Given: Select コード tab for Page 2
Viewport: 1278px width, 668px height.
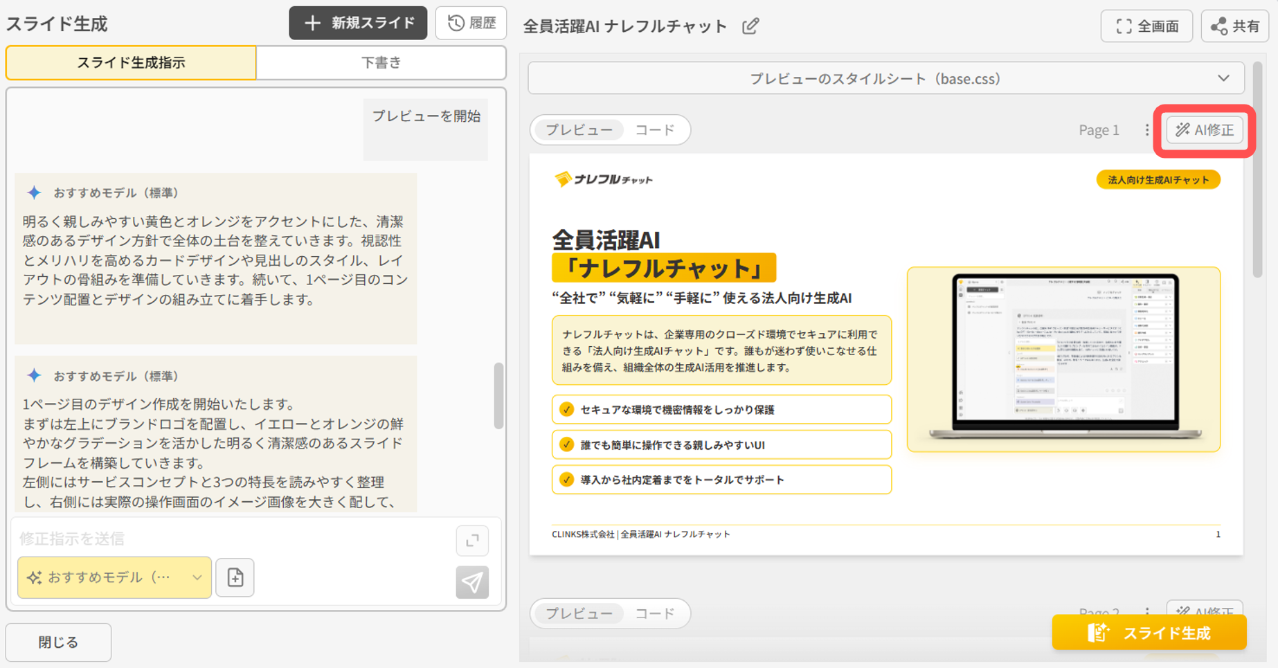Looking at the screenshot, I should pyautogui.click(x=655, y=613).
